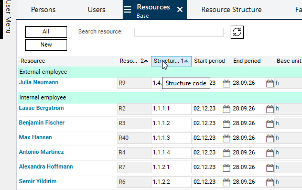Click Max Hansen's start period 02.12.23
This screenshot has width=302, height=190.
[x=204, y=138]
